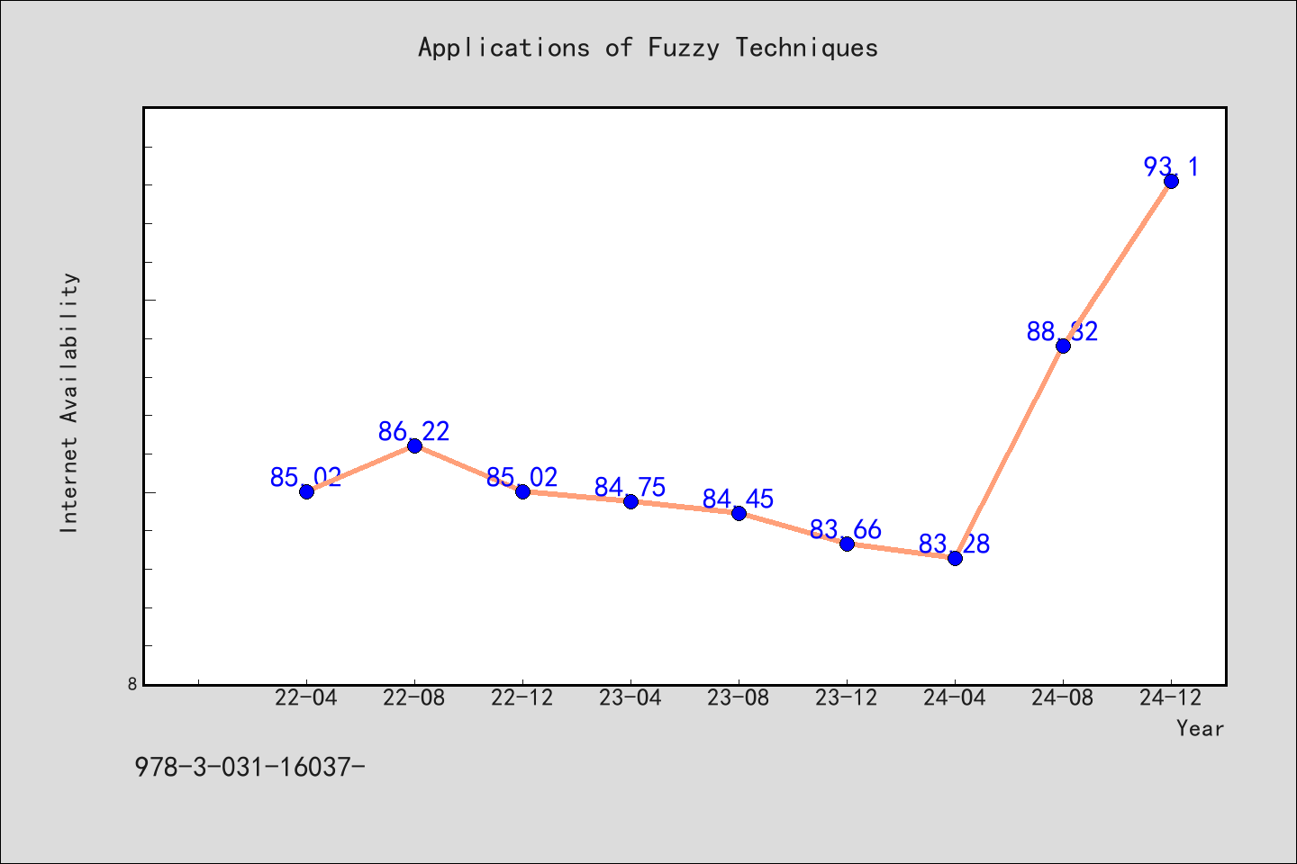Select the data point labeled 83.28
The width and height of the screenshot is (1297, 864).
pos(955,558)
